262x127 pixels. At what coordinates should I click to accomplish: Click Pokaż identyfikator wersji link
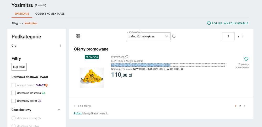point(78,113)
